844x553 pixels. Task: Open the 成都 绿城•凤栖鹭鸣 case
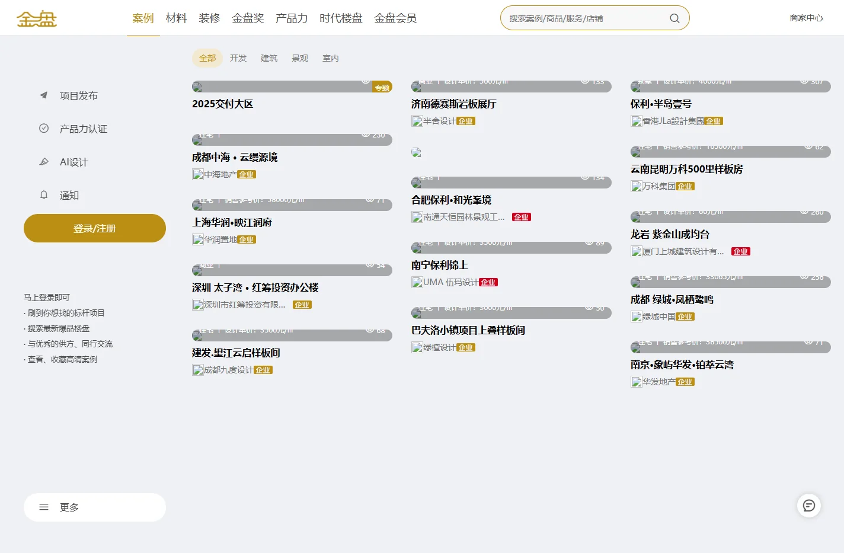(x=672, y=299)
